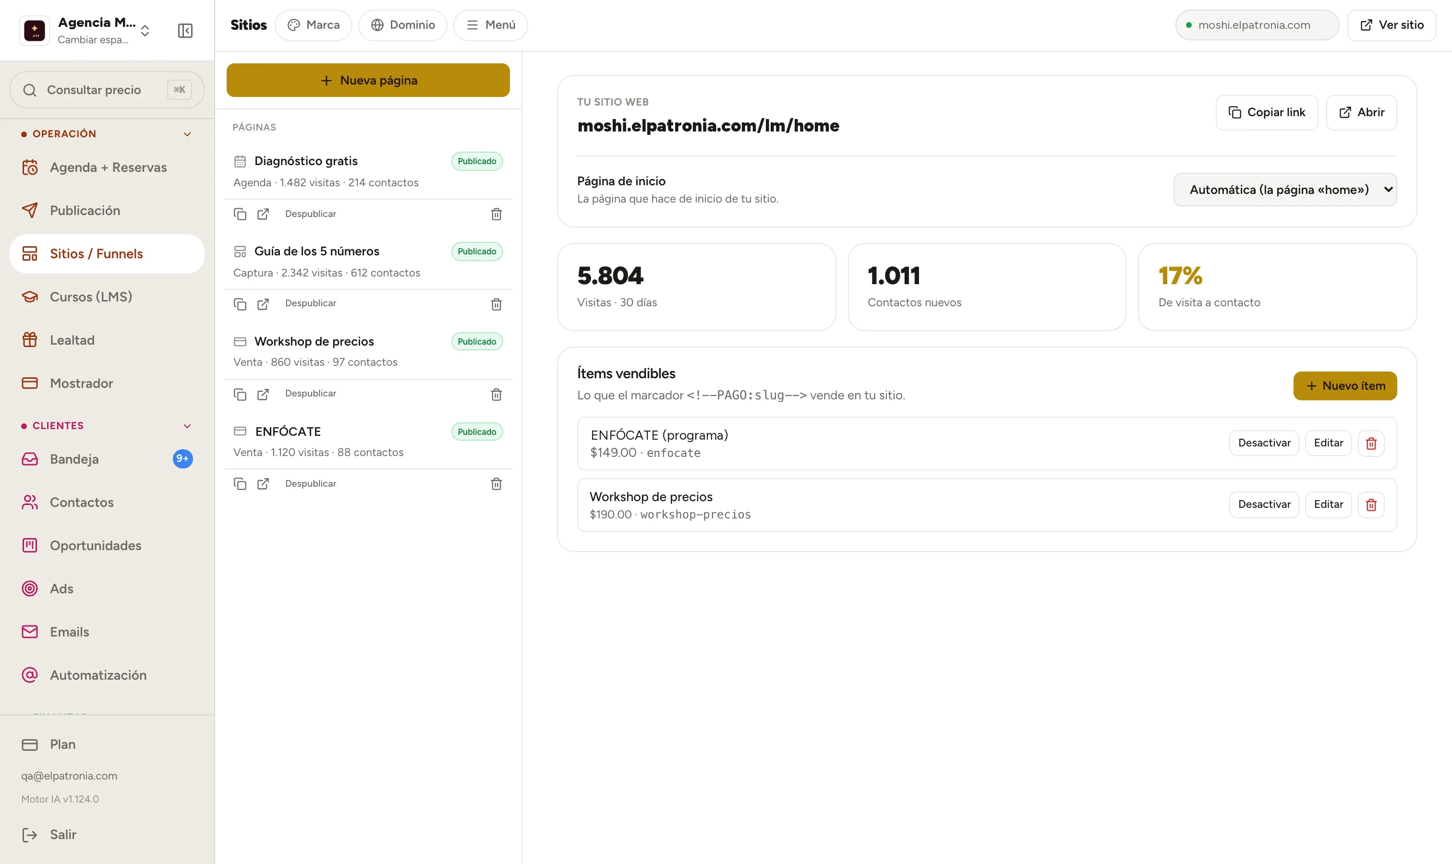Click the Nuevo ítem button

click(1345, 386)
